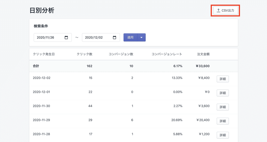The height and width of the screenshot is (142, 267).
Task: Open 詳細 for 2020-12-01 row
Action: [x=223, y=93]
